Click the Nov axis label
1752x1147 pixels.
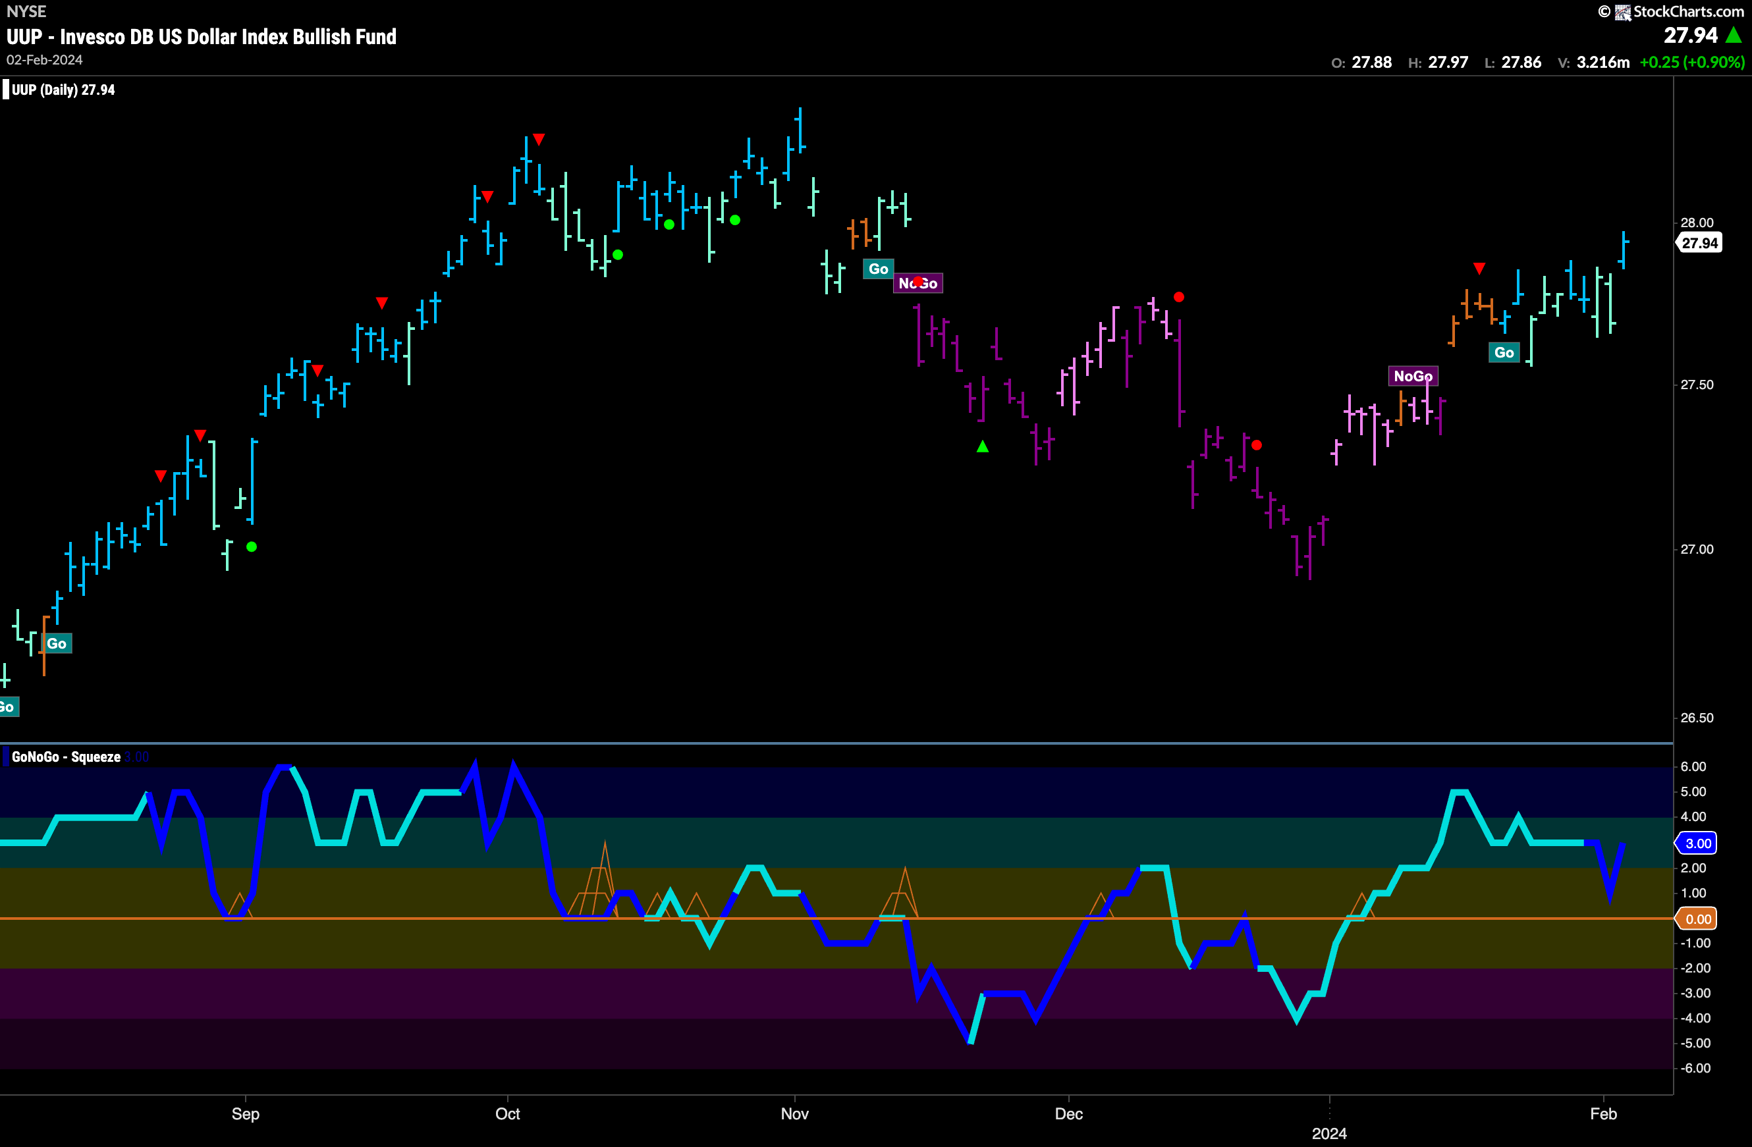(795, 1114)
